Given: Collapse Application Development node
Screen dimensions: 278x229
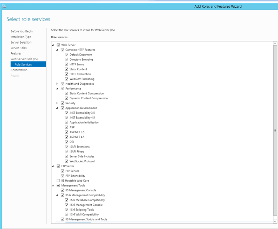Looking at the screenshot, I should (x=57, y=108).
